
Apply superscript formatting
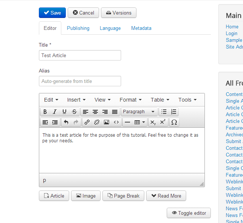(x=163, y=122)
